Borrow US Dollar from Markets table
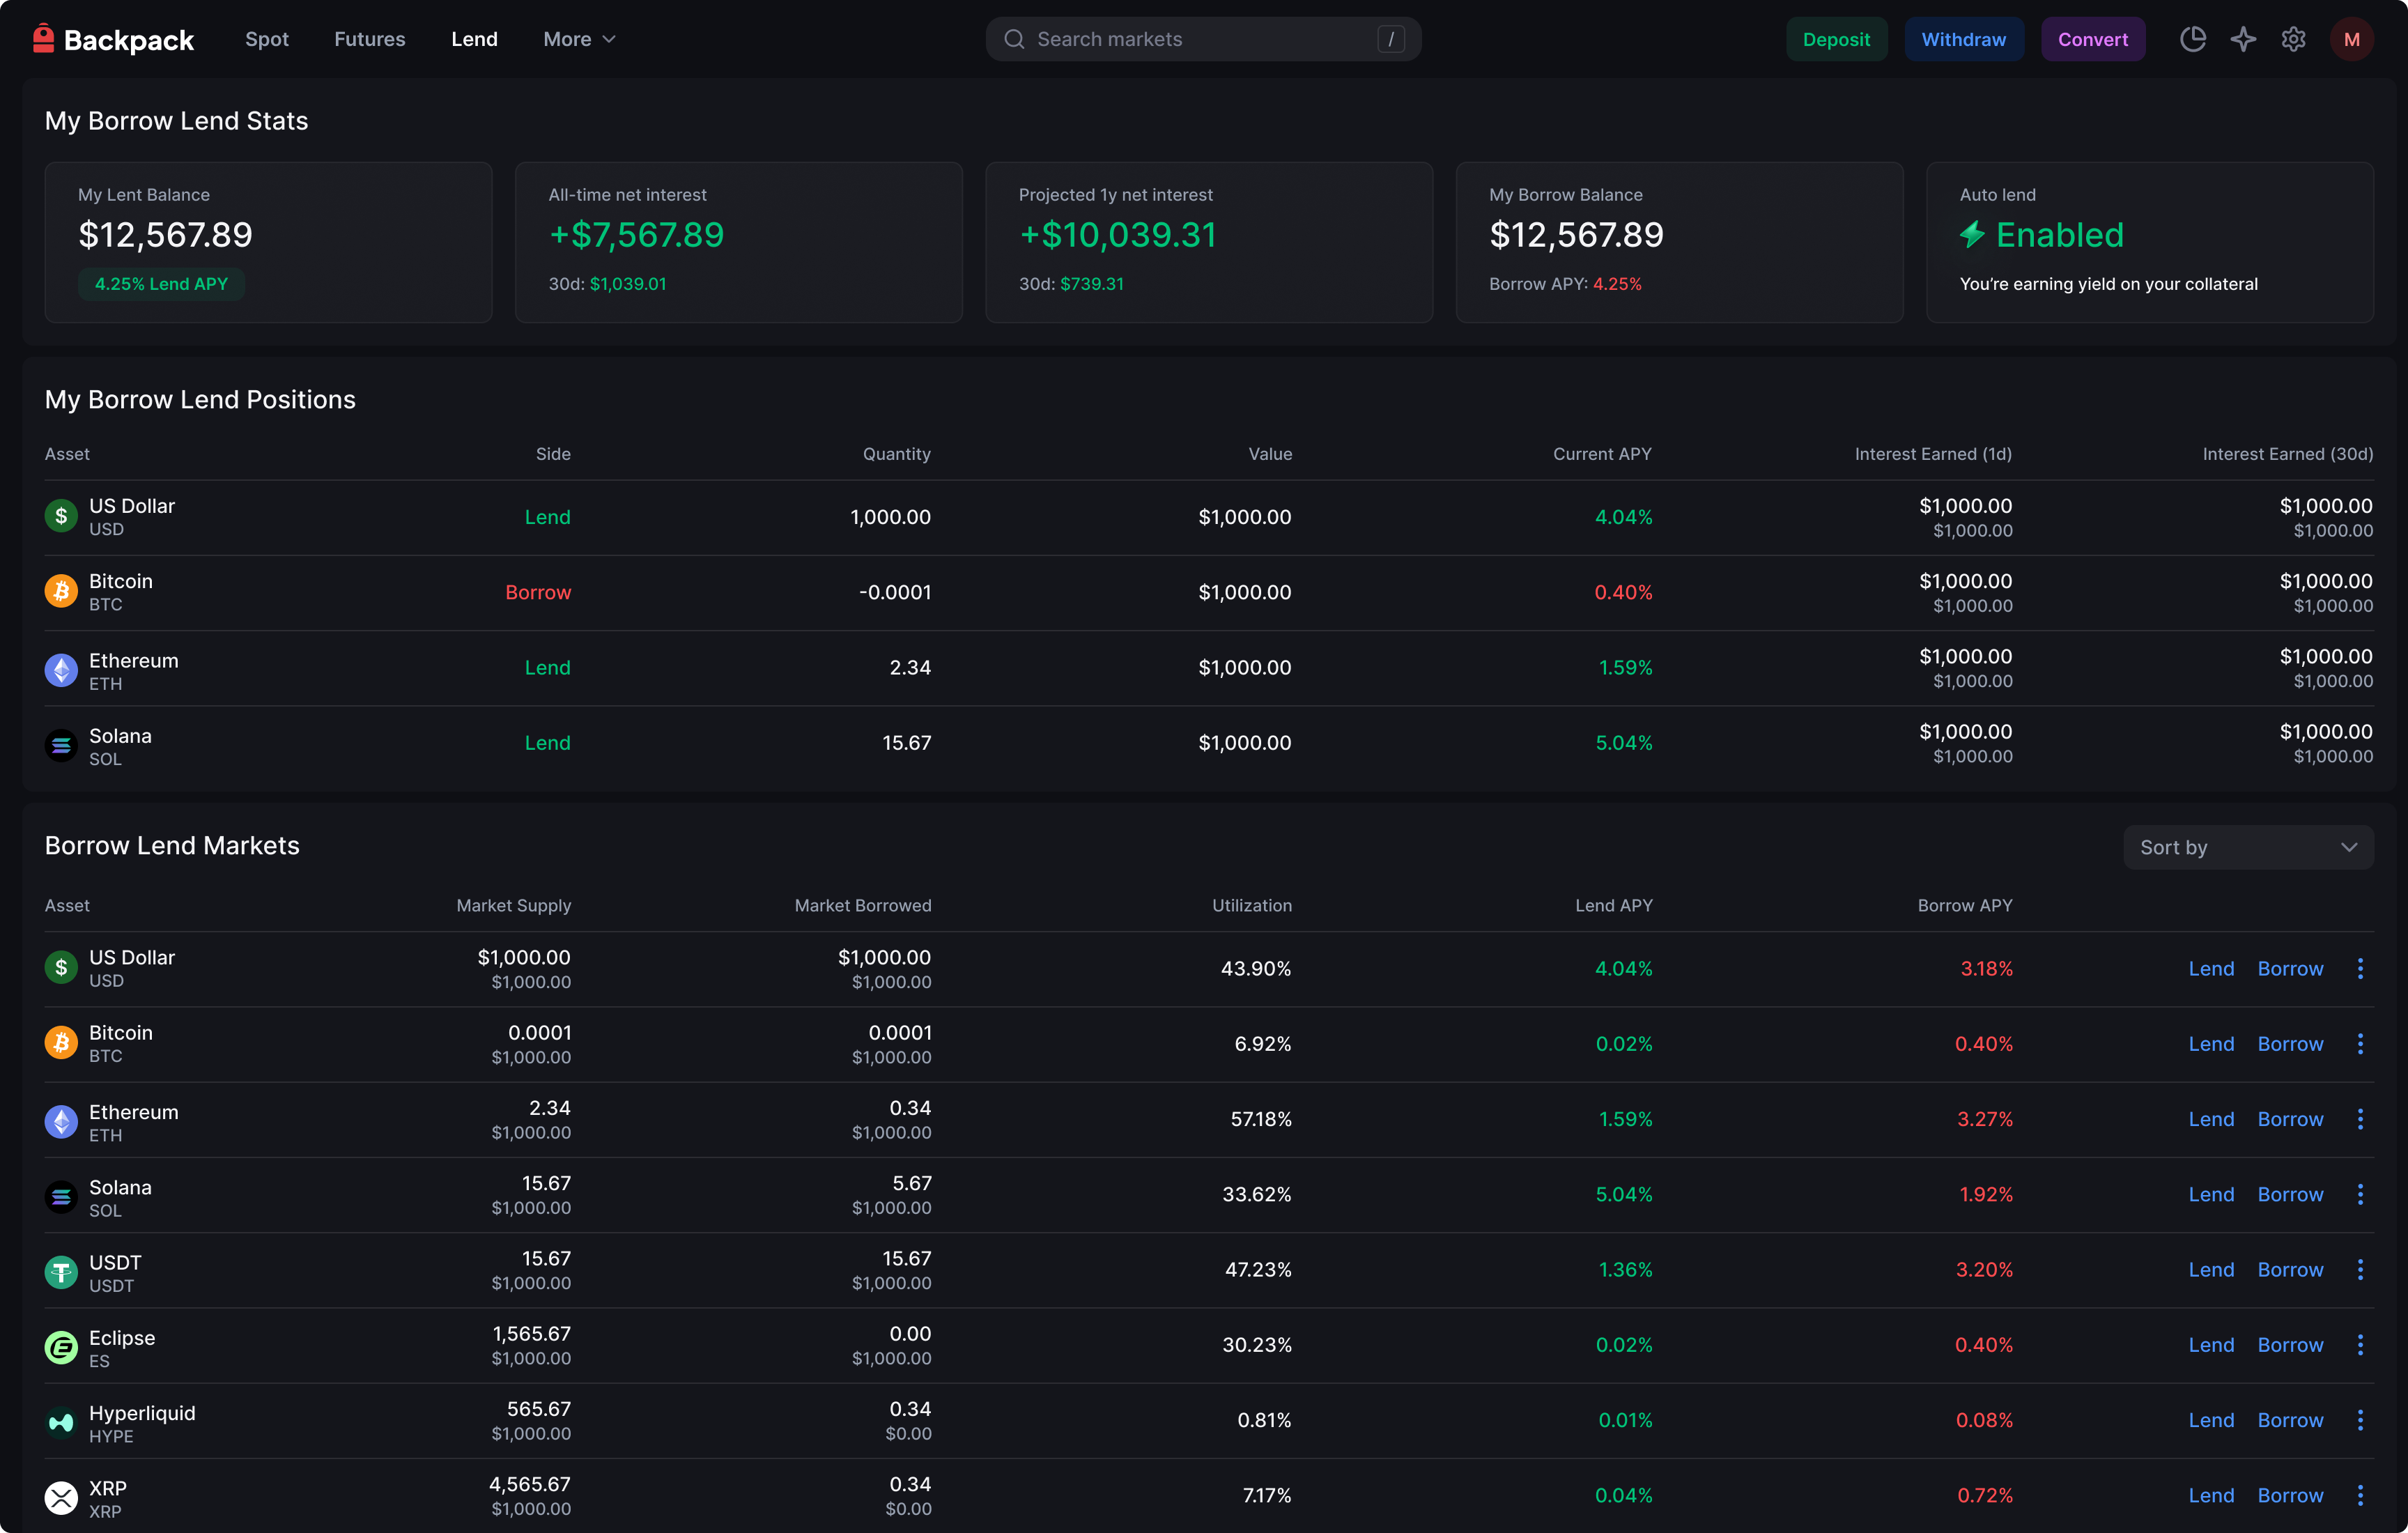Viewport: 2408px width, 1533px height. (x=2290, y=968)
